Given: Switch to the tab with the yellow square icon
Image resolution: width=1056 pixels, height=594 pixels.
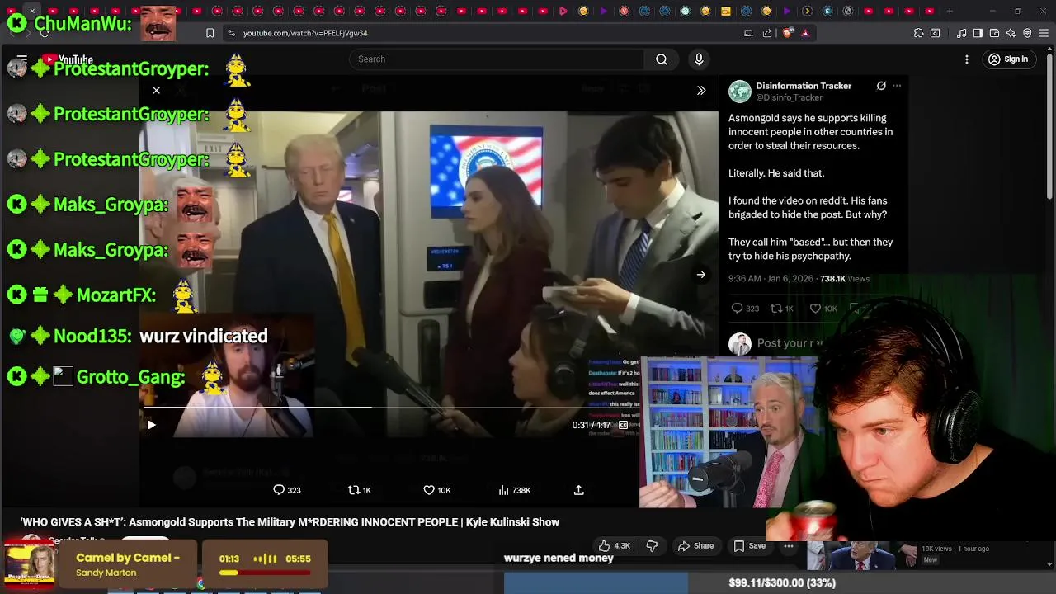Looking at the screenshot, I should [x=726, y=11].
